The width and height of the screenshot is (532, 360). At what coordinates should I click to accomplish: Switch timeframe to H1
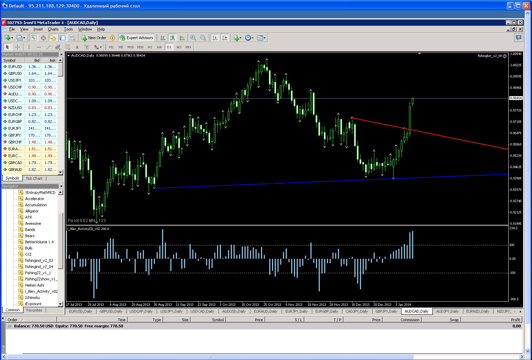coord(150,47)
